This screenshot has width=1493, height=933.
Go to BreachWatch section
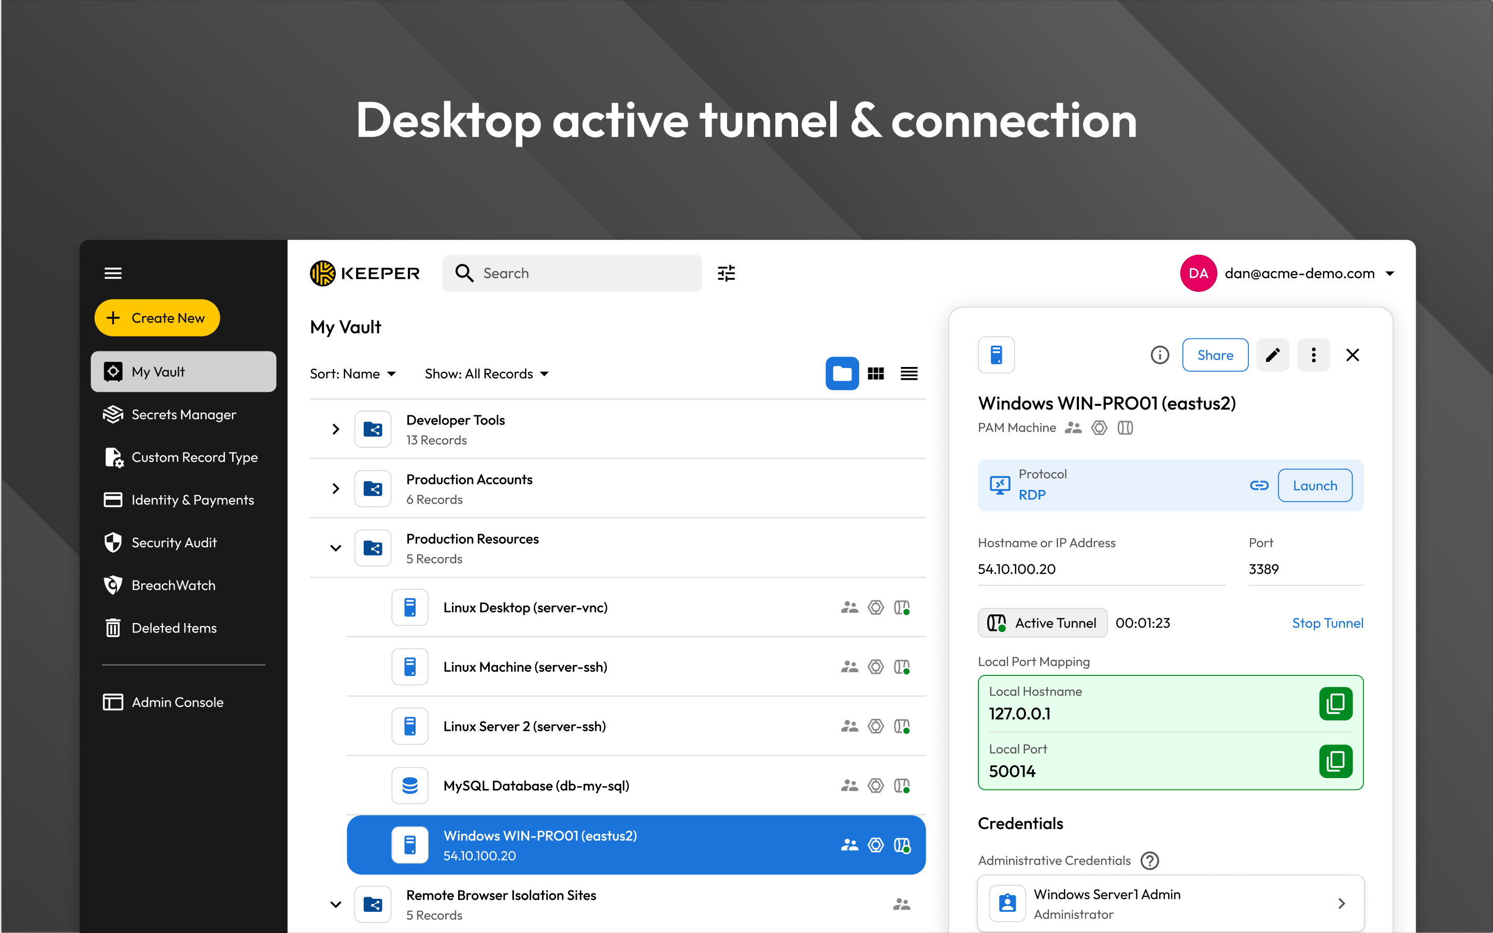pyautogui.click(x=174, y=585)
